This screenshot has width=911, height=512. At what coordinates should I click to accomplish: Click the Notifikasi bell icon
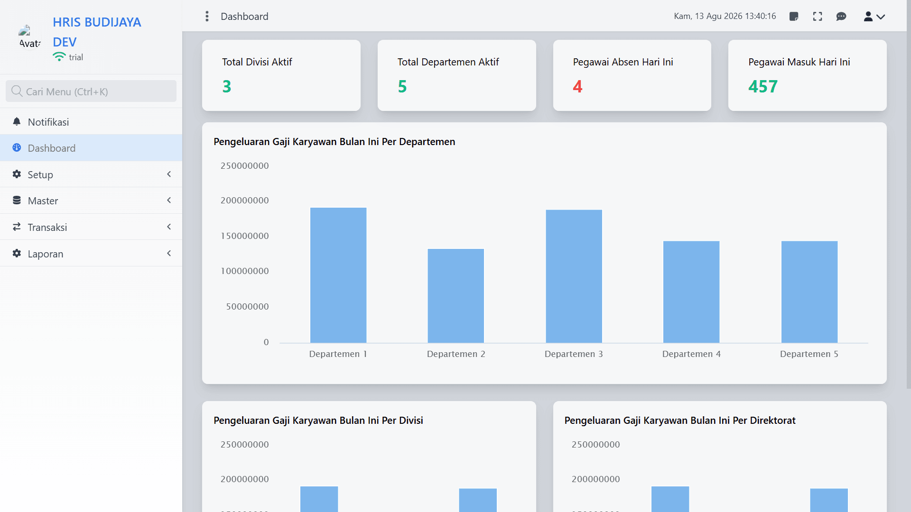[17, 121]
